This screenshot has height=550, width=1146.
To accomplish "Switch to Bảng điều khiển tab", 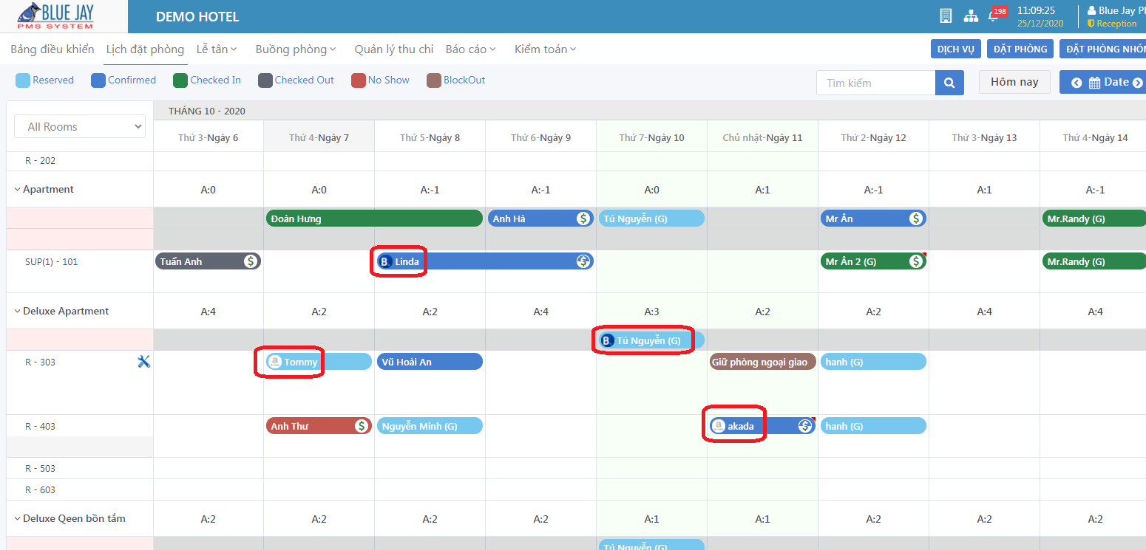I will tap(52, 49).
